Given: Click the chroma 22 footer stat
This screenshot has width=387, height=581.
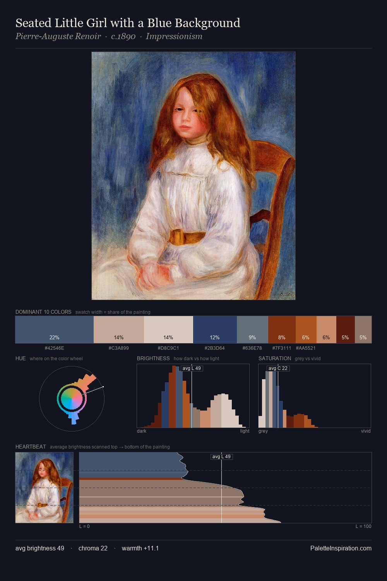Looking at the screenshot, I should coord(93,548).
